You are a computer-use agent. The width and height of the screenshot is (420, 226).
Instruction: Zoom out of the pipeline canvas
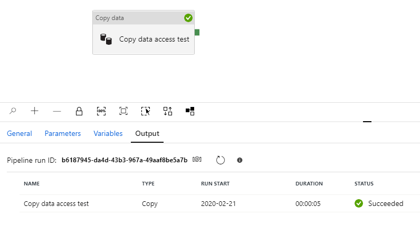click(x=57, y=111)
